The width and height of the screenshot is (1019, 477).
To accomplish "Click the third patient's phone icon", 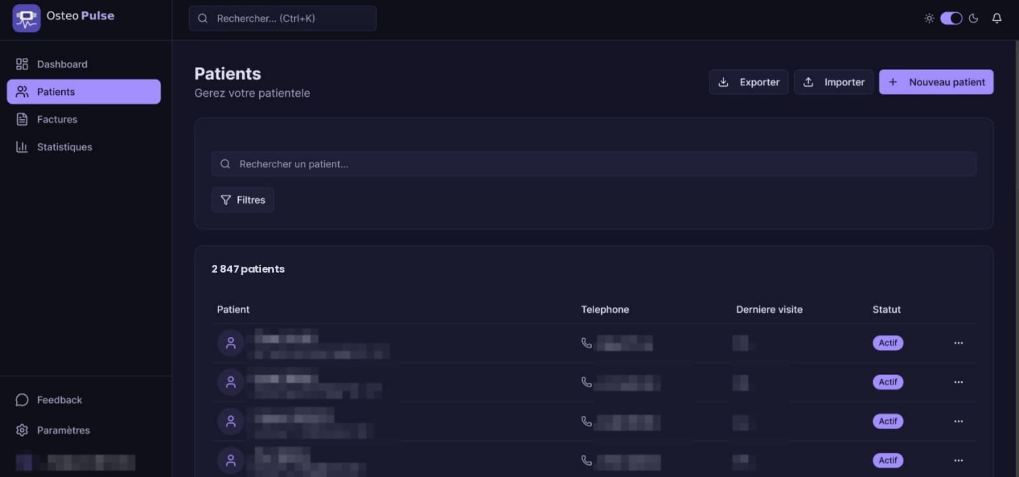I will (587, 422).
